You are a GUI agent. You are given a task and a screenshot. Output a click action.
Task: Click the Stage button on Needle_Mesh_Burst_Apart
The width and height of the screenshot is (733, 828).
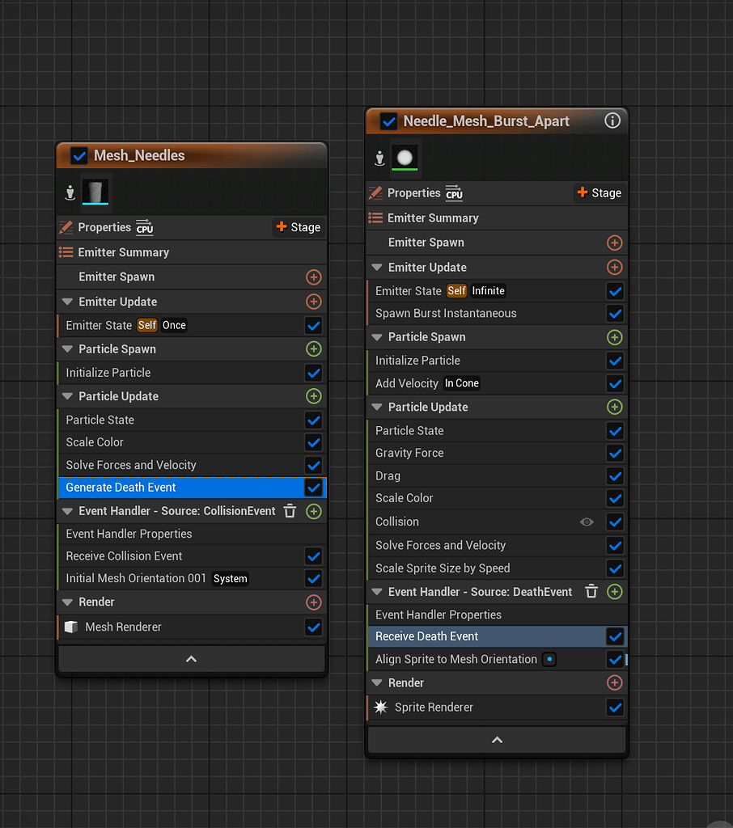(600, 192)
